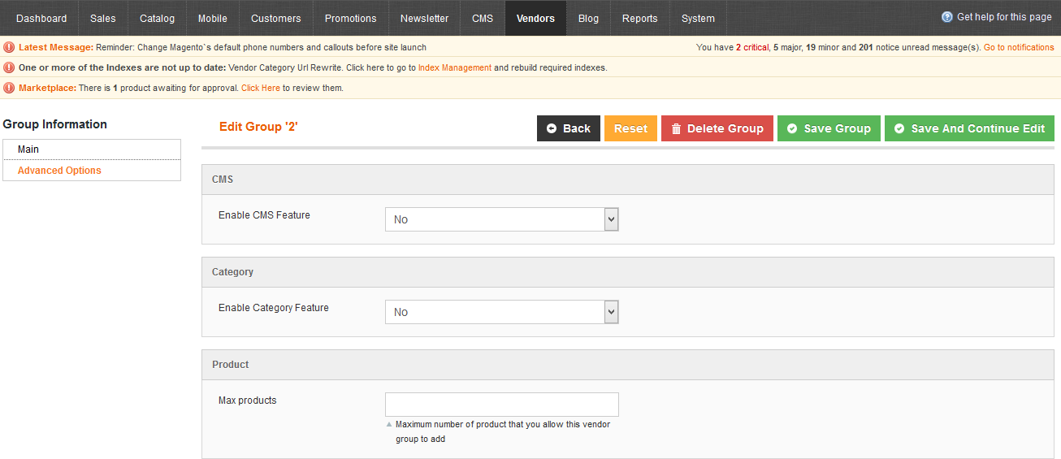Open the System menu
Screen dimensions: 1061x459
pos(698,18)
